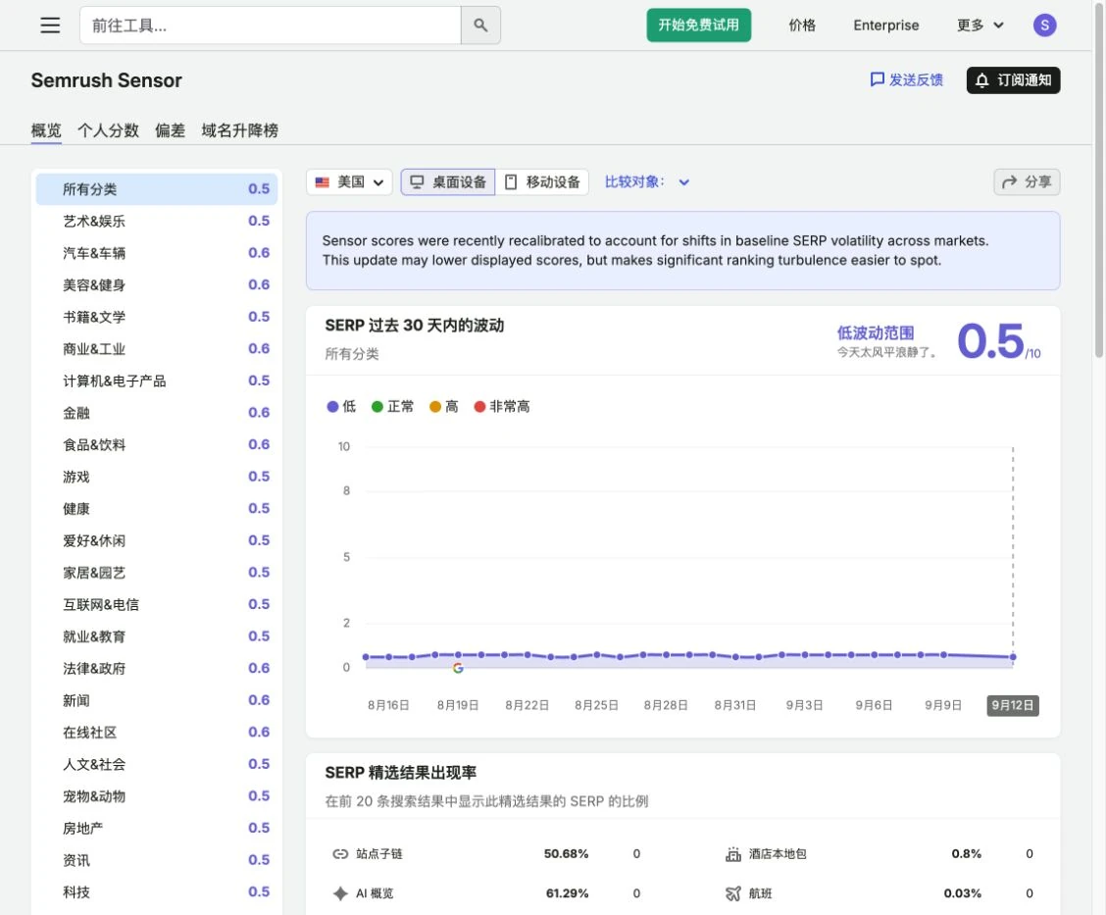Screen dimensions: 1106x915
Task: Open the hamburger navigation menu
Action: [49, 25]
